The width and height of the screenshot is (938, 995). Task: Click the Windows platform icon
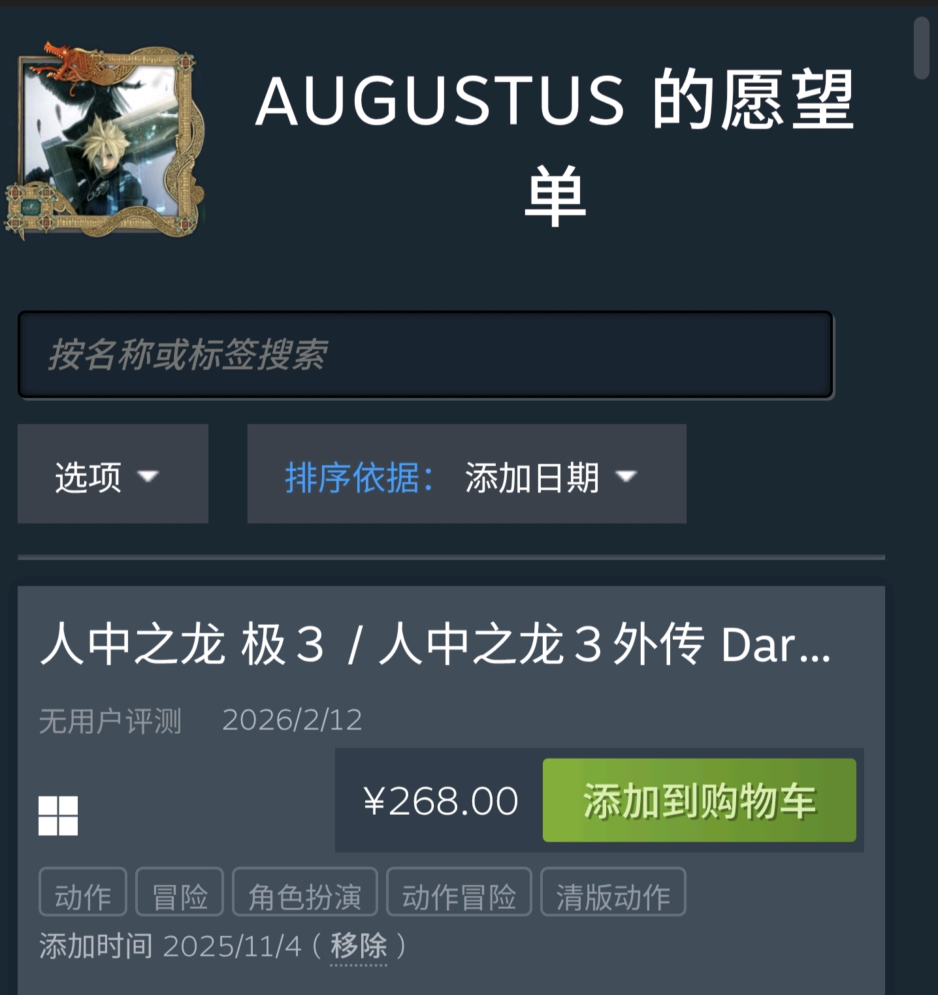[58, 815]
